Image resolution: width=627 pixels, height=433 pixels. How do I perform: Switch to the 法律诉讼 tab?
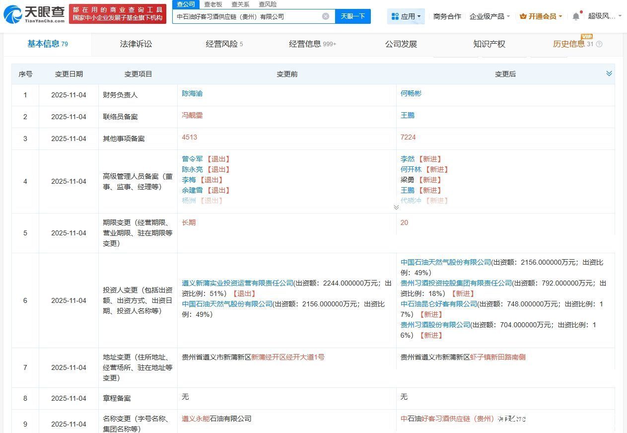click(x=136, y=44)
